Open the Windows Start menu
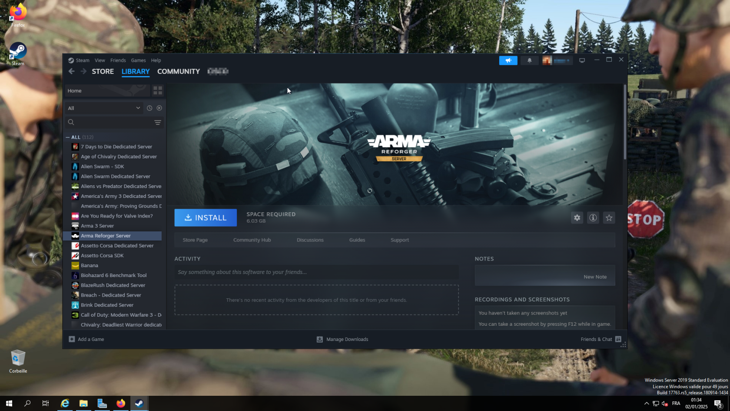The image size is (730, 411). (x=9, y=403)
